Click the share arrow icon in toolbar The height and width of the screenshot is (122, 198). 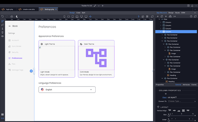(x=143, y=17)
